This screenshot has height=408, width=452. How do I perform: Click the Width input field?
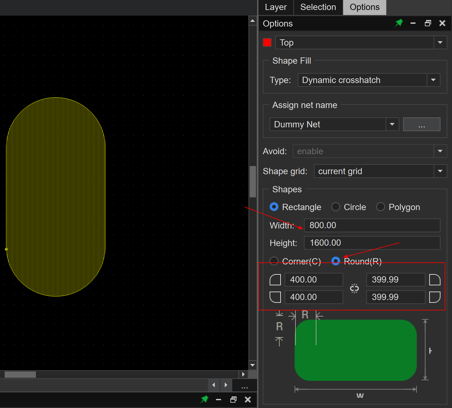372,225
